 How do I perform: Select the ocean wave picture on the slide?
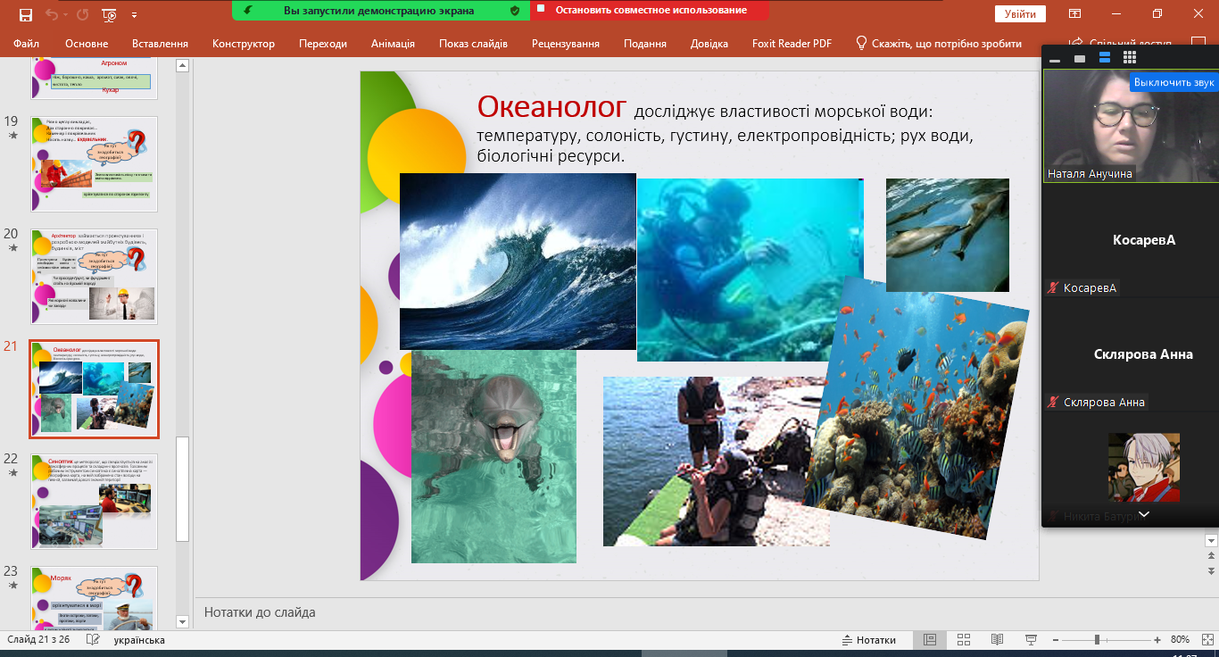click(518, 261)
